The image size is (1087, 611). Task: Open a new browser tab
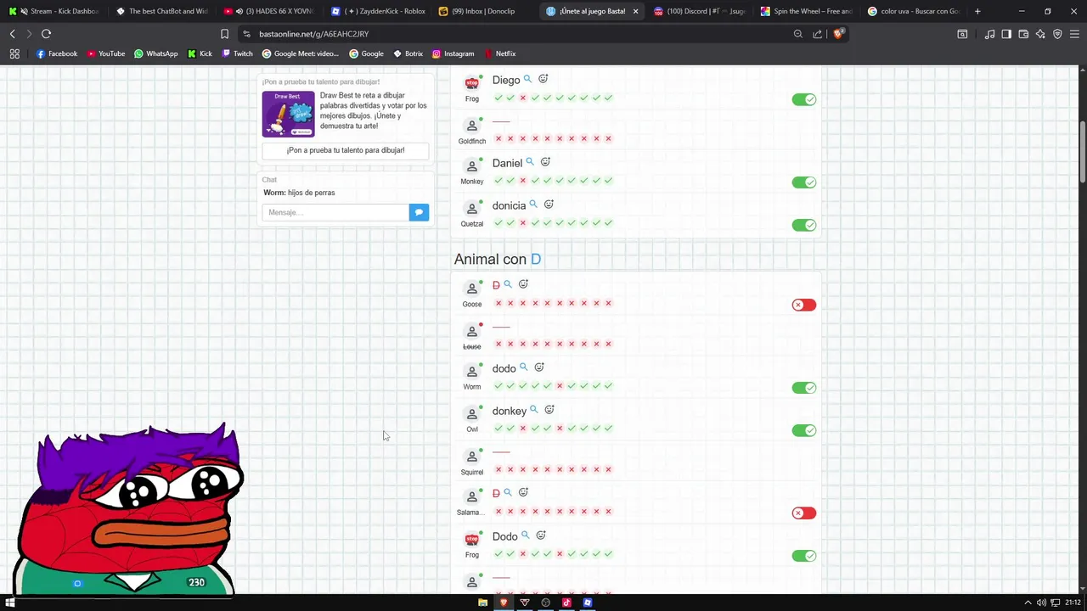977,11
